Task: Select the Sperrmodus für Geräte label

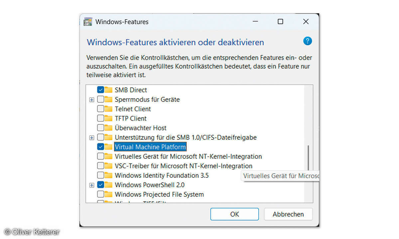Action: [x=147, y=99]
